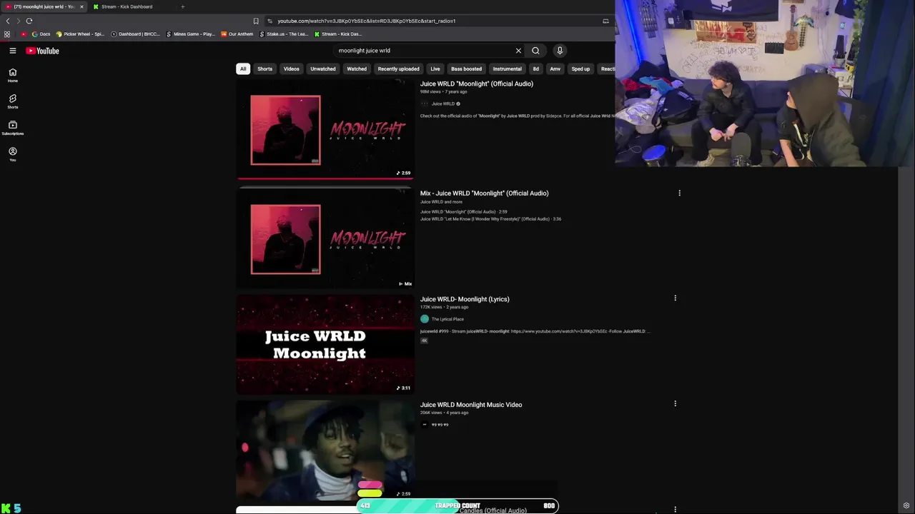Select the Bass boosted chip
This screenshot has height=514, width=915.
click(x=466, y=69)
